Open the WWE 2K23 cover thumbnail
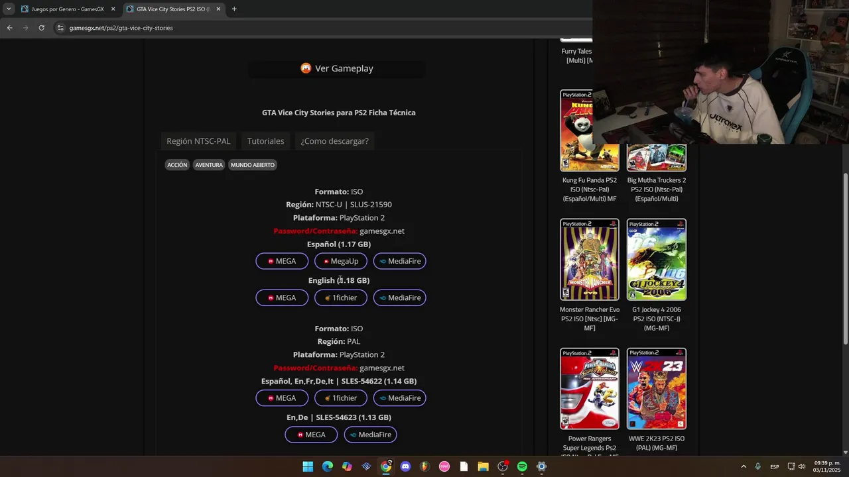849x477 pixels. 656,389
